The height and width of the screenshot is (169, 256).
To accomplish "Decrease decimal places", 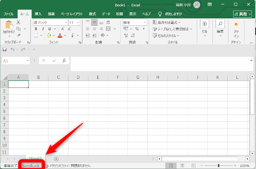I will coord(132,35).
